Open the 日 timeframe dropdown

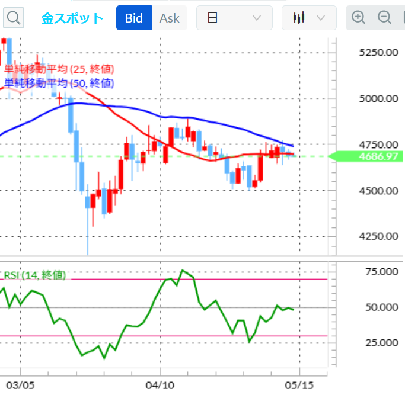coord(234,18)
